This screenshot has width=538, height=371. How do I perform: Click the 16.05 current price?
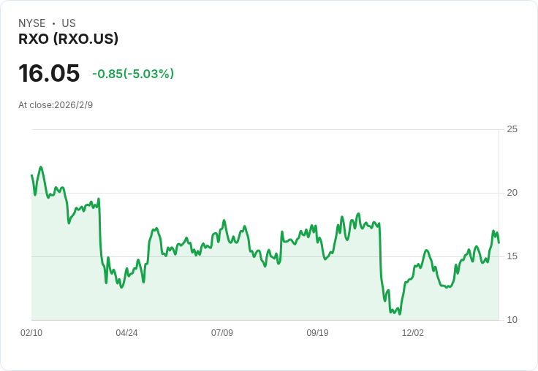[49, 74]
